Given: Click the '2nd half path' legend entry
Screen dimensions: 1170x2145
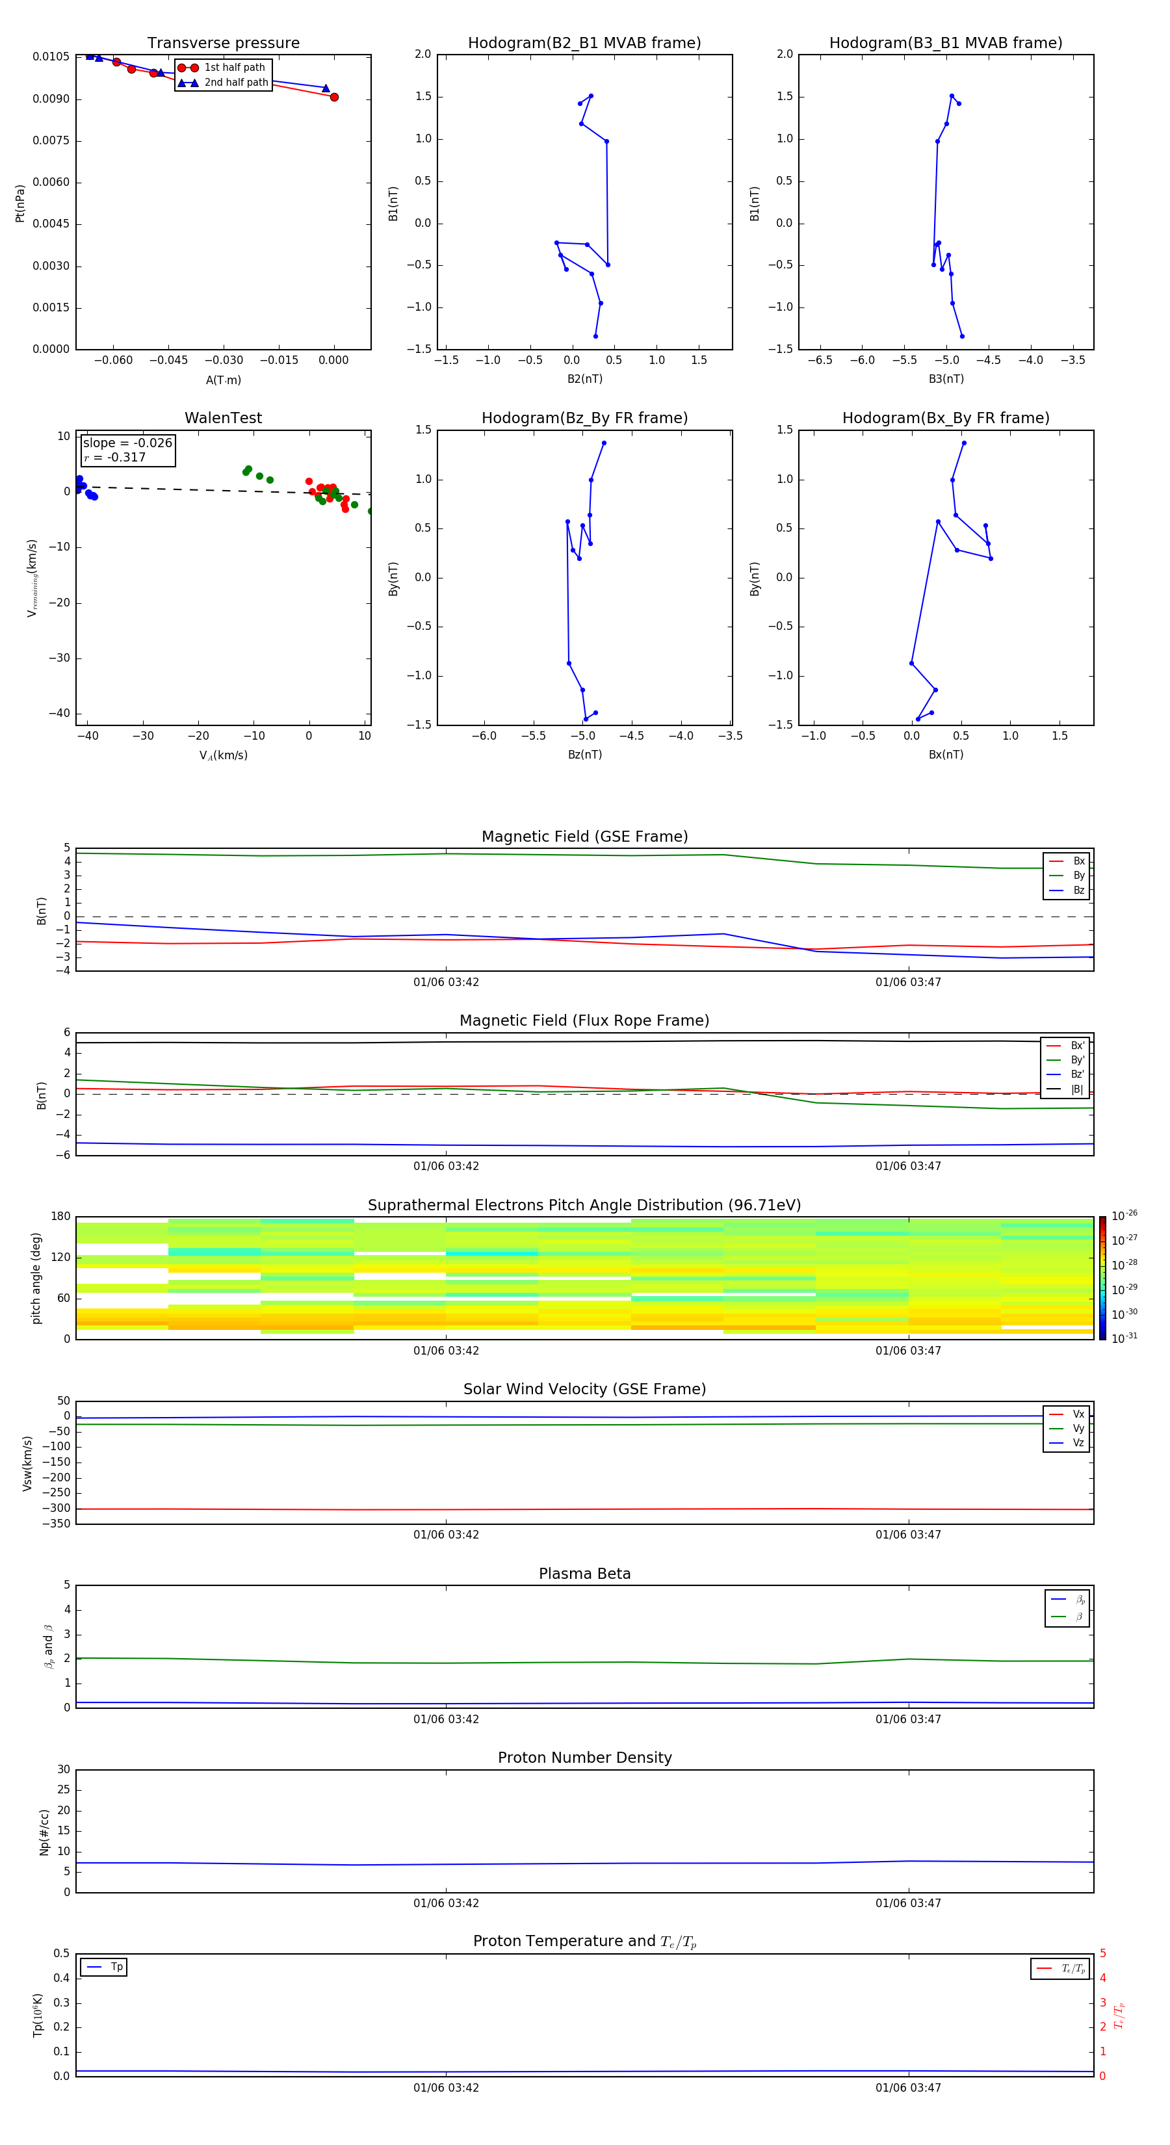Looking at the screenshot, I should coord(223,83).
